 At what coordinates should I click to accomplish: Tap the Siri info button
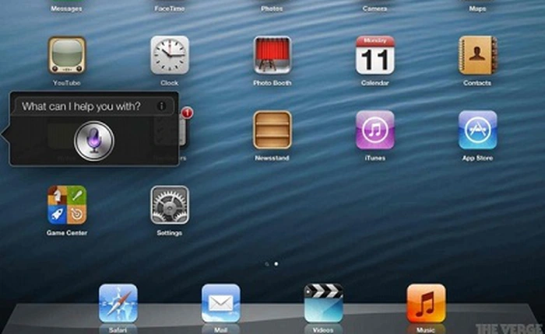(x=161, y=106)
